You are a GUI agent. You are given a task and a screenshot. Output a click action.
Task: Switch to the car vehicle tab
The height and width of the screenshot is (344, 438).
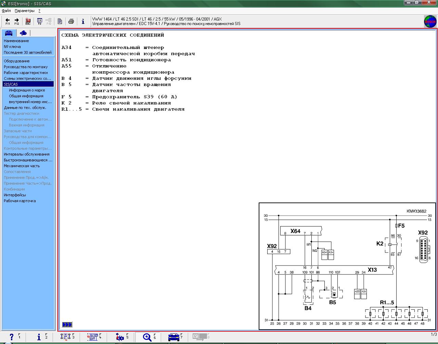(x=9, y=33)
